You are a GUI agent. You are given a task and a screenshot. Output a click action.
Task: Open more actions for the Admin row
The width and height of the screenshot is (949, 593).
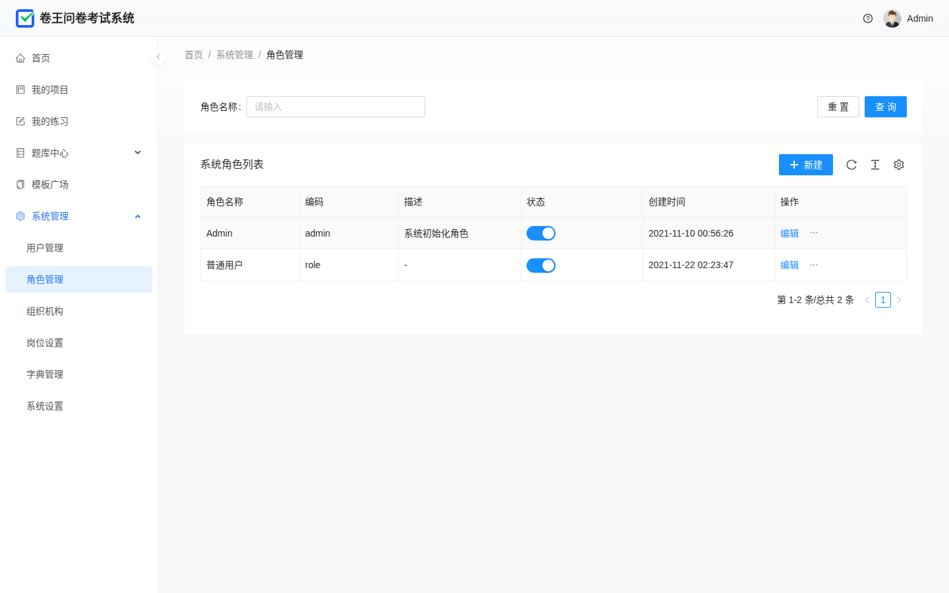pyautogui.click(x=814, y=233)
